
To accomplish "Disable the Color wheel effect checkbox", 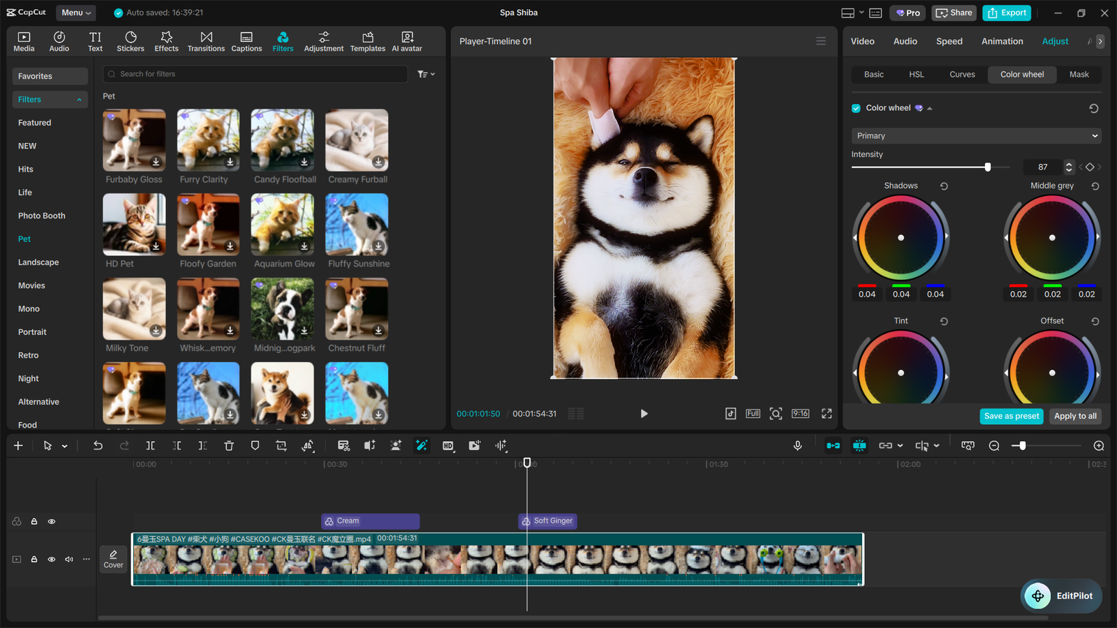I will [x=855, y=107].
